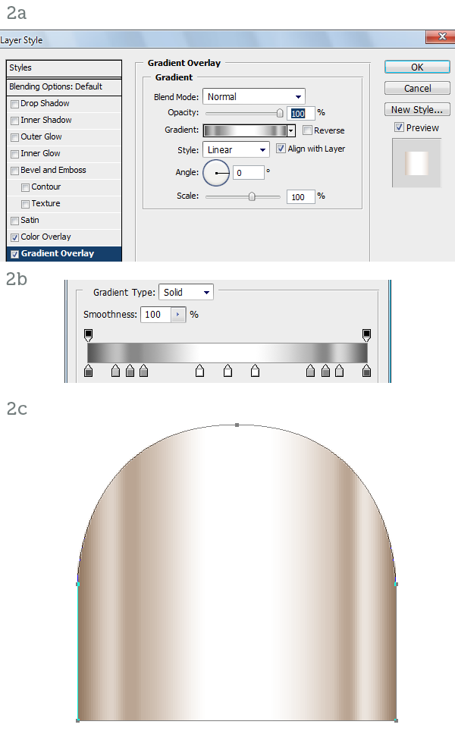Select the left opacity stop
This screenshot has width=455, height=734.
(x=89, y=335)
